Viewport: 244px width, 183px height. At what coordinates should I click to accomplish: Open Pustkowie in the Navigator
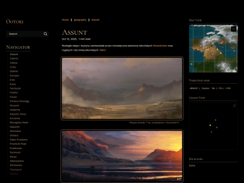[16, 148]
